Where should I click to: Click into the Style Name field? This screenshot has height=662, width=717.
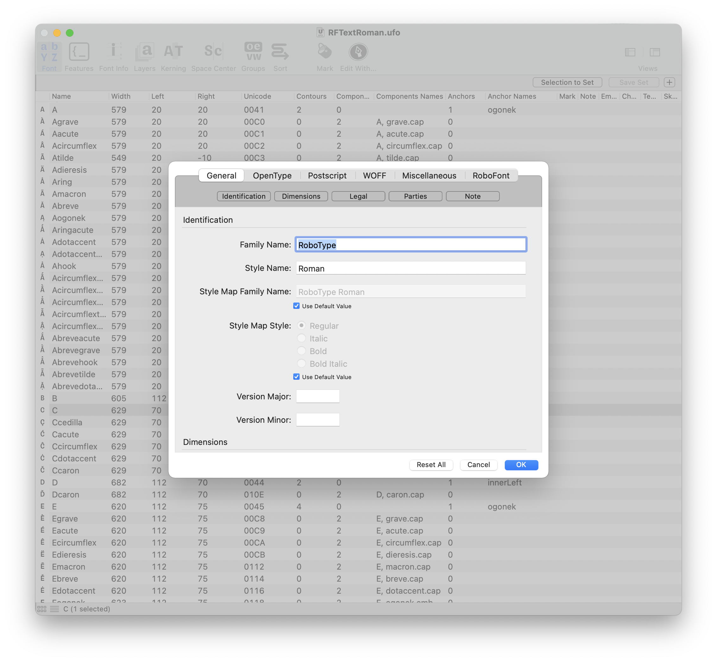[410, 268]
